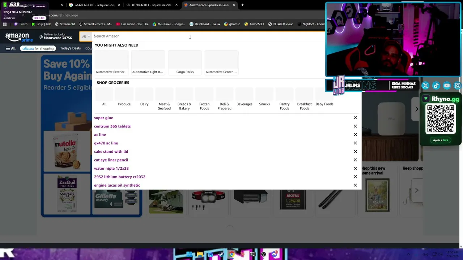Select 'cat eye liner pencil' search suggestion
This screenshot has width=463, height=260.
pos(111,160)
